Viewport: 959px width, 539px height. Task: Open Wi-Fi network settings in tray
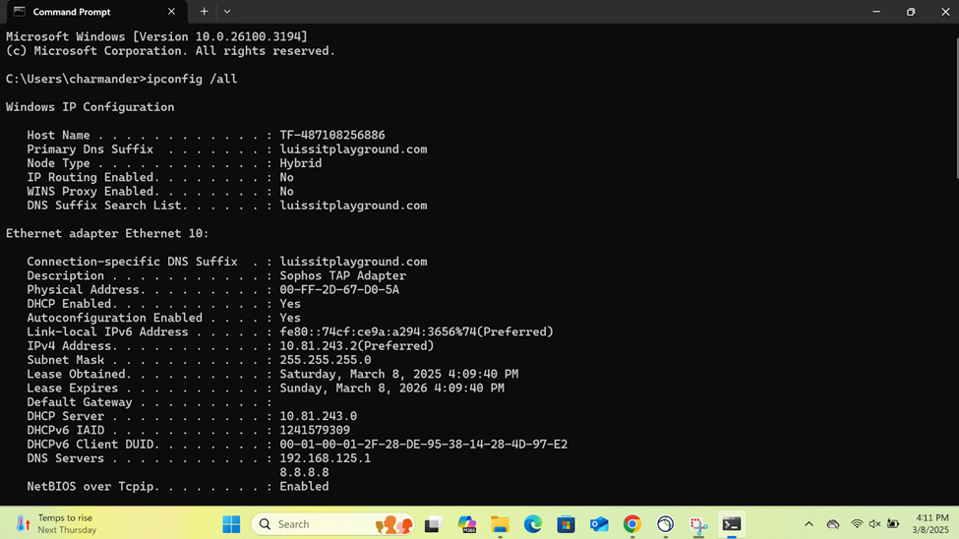pyautogui.click(x=857, y=524)
